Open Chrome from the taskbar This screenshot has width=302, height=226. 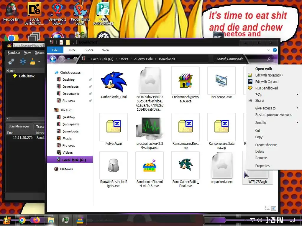point(22,220)
